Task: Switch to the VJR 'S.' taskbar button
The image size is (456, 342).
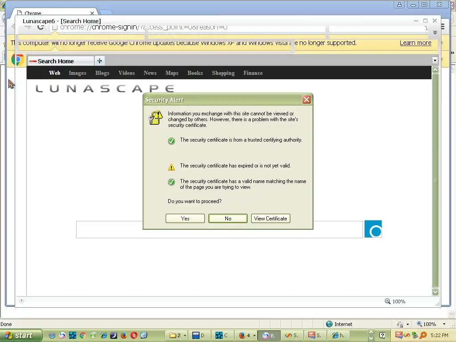Action: click(315, 335)
